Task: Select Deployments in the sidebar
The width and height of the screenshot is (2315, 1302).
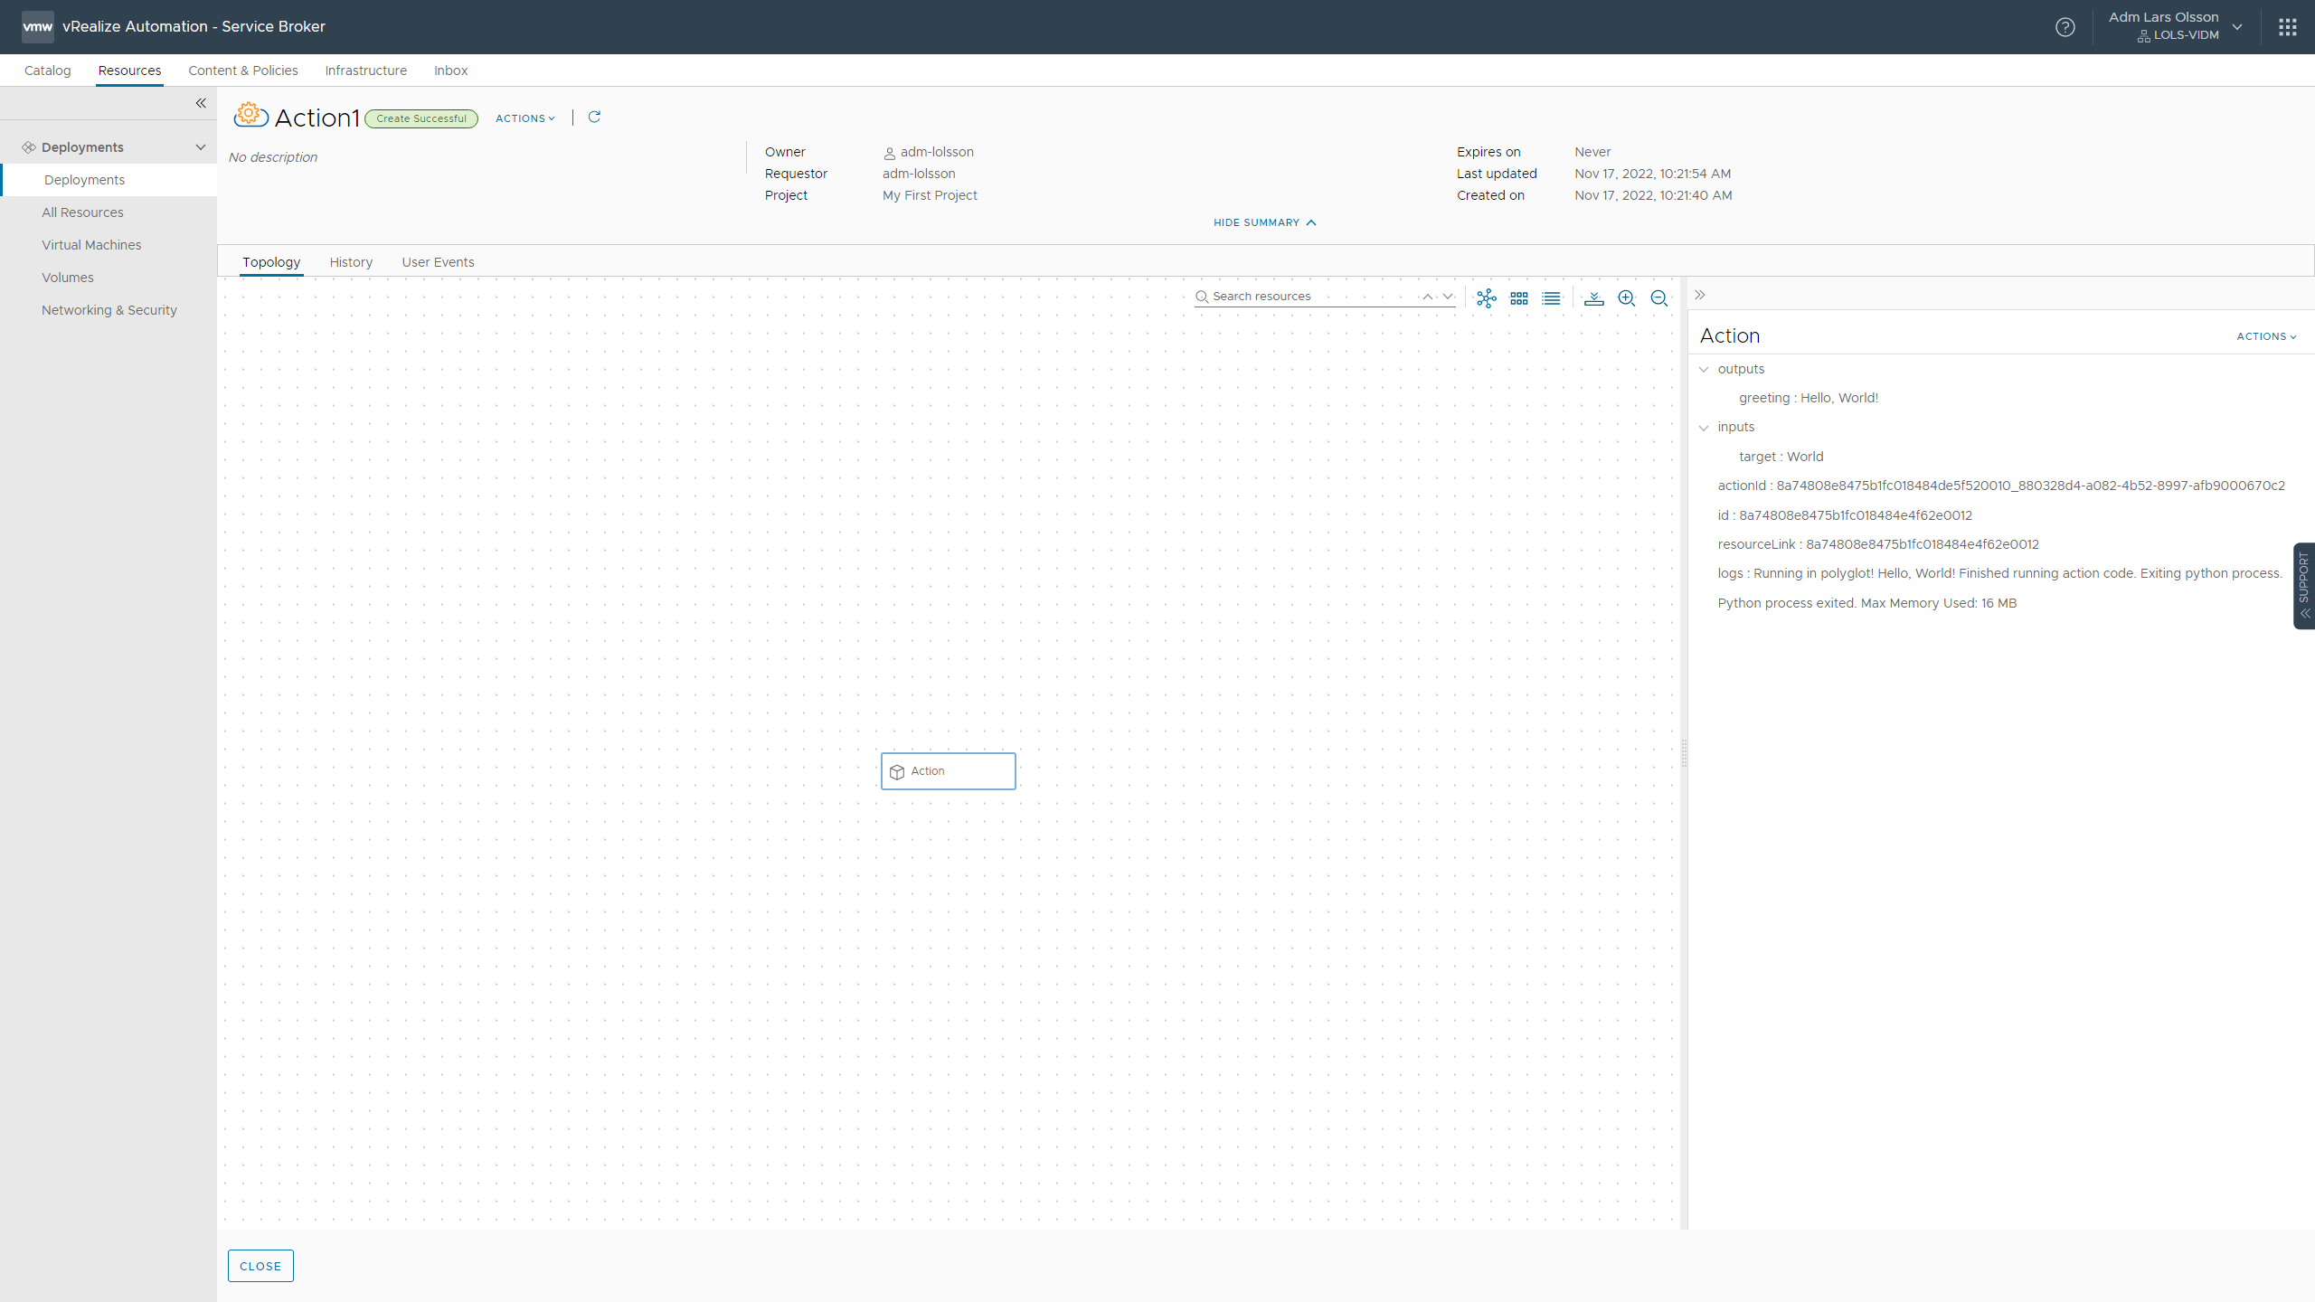Action: pyautogui.click(x=109, y=180)
